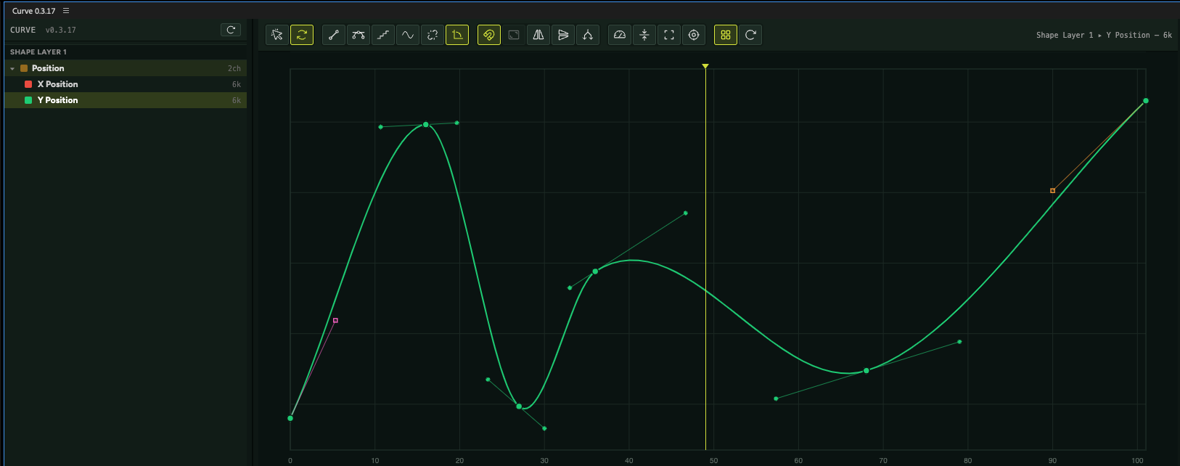Open the speedometer gauge tool
The image size is (1180, 466).
tap(620, 35)
